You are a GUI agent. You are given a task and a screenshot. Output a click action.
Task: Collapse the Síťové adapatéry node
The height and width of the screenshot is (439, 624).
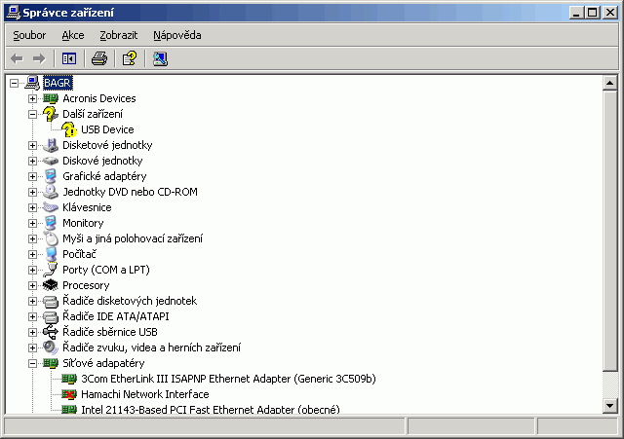pyautogui.click(x=32, y=363)
